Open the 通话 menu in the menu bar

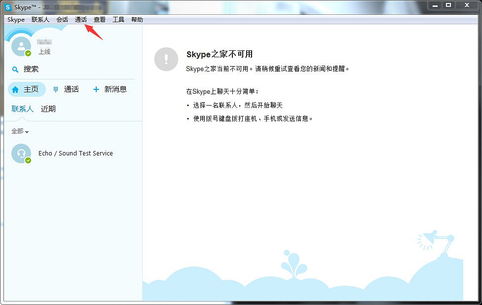pyautogui.click(x=80, y=19)
